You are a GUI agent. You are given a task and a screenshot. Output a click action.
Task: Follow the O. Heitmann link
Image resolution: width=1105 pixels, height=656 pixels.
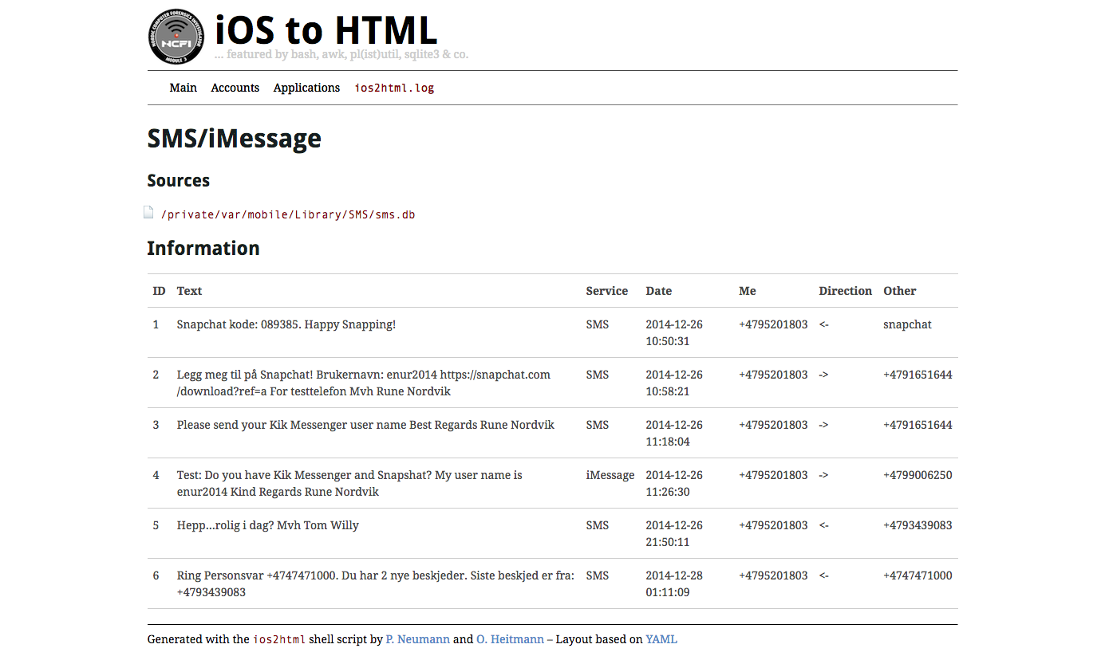510,639
